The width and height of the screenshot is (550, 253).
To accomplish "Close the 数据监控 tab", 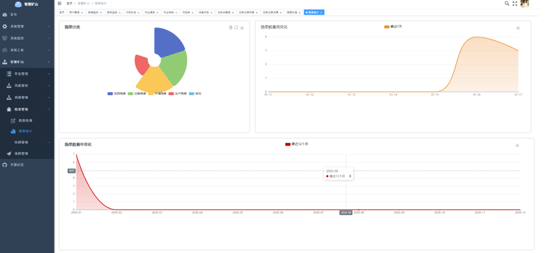I will click(x=101, y=12).
